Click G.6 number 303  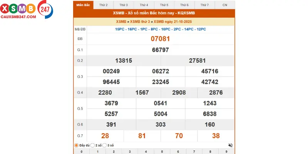point(161,124)
